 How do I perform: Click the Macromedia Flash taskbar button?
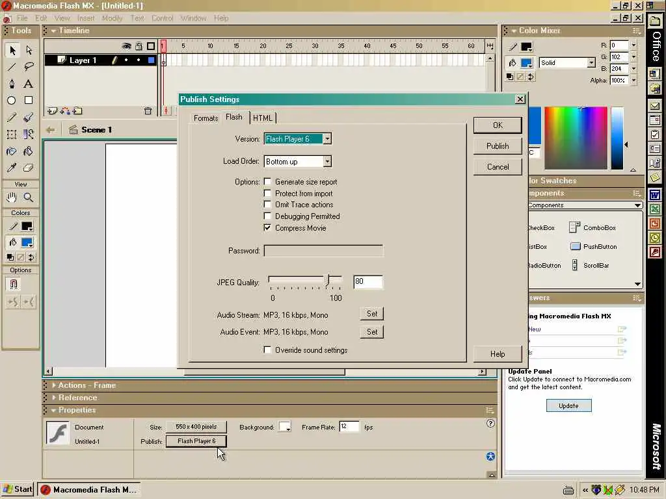(x=88, y=490)
